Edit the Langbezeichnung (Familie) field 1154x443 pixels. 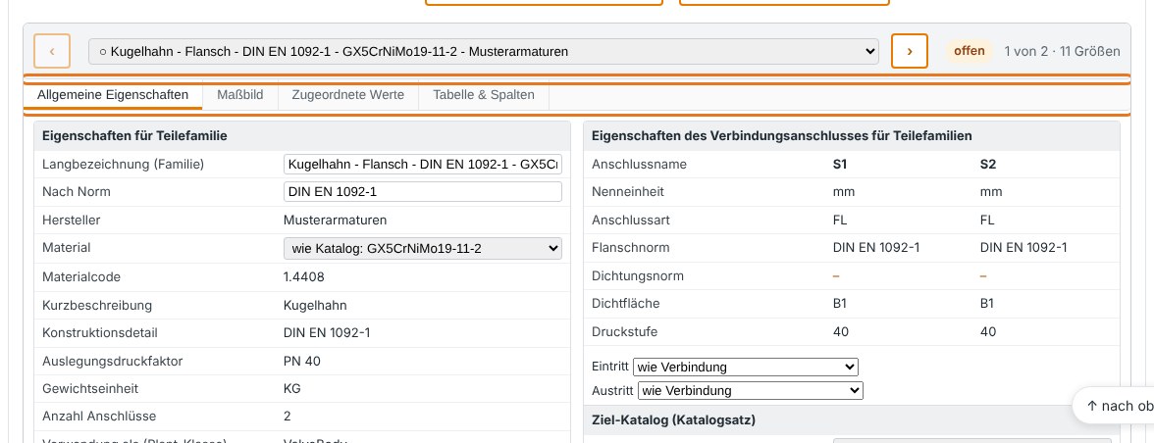tap(422, 164)
